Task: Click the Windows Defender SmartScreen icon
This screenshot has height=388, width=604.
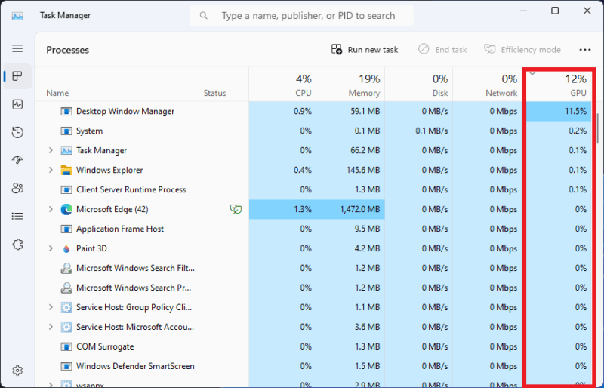Action: point(66,366)
